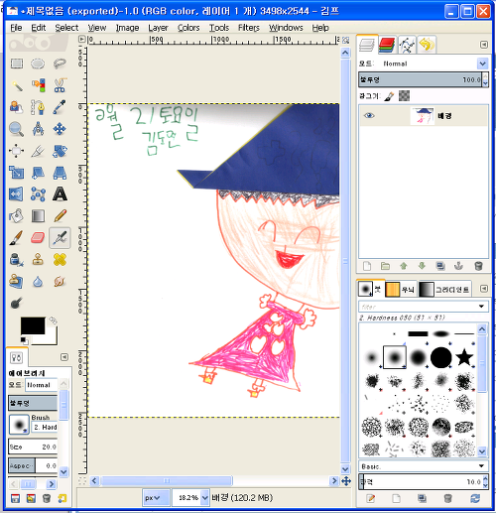
Task: Open the 18.2% zoom level dropdown
Action: coord(205,497)
